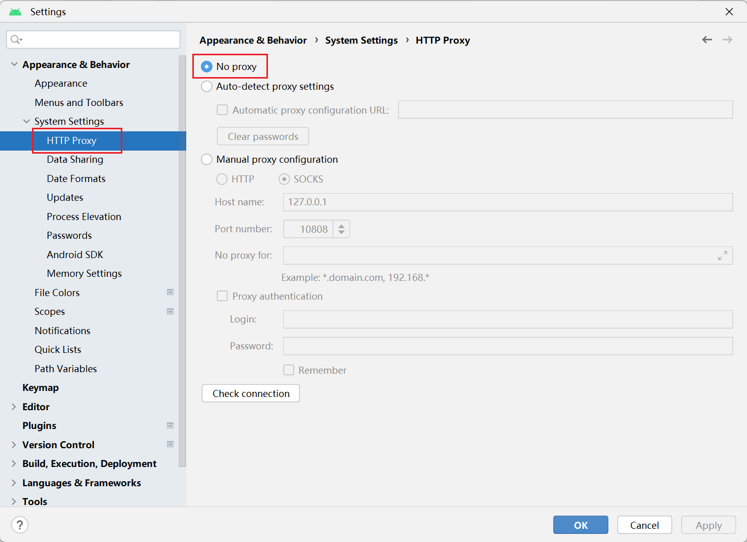Click the Clear passwords button
The image size is (747, 542).
(x=263, y=136)
